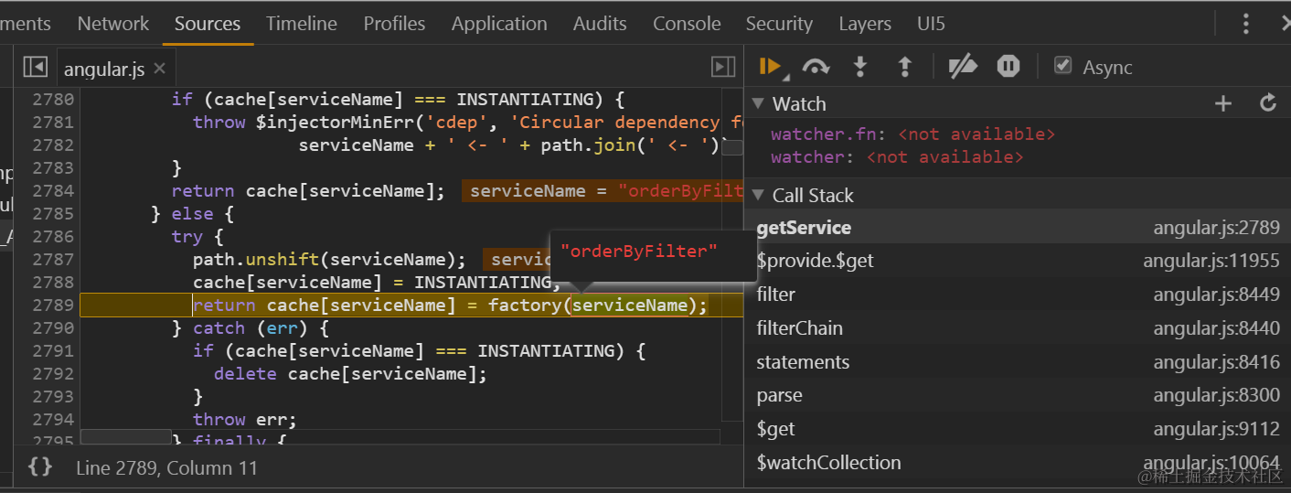Click the "orderByFilter" tooltip value
Viewport: 1291px width, 493px height.
tap(639, 251)
